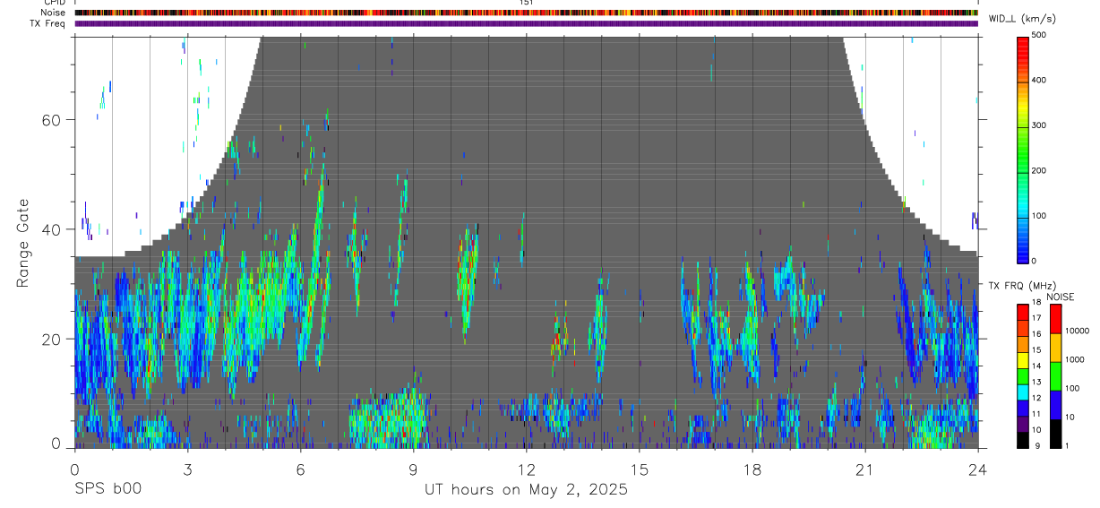Click range gate tick 20 on y-axis
Screen dimensions: 1100x508
click(51, 339)
